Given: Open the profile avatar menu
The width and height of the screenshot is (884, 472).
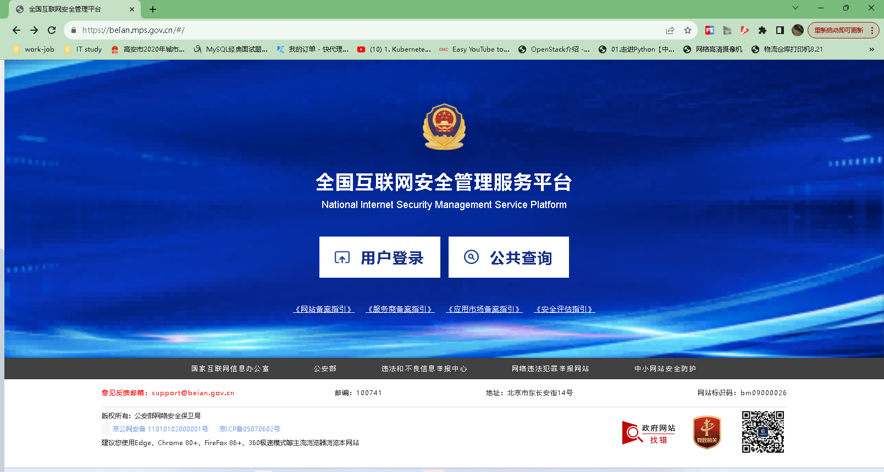Looking at the screenshot, I should pyautogui.click(x=798, y=30).
